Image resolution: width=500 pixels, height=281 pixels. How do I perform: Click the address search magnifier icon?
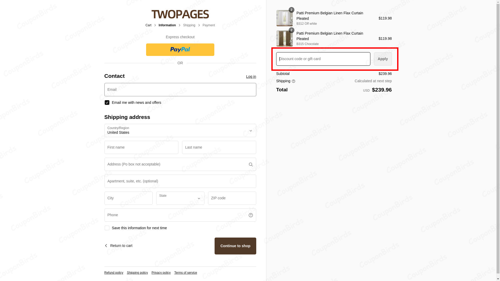point(251,164)
